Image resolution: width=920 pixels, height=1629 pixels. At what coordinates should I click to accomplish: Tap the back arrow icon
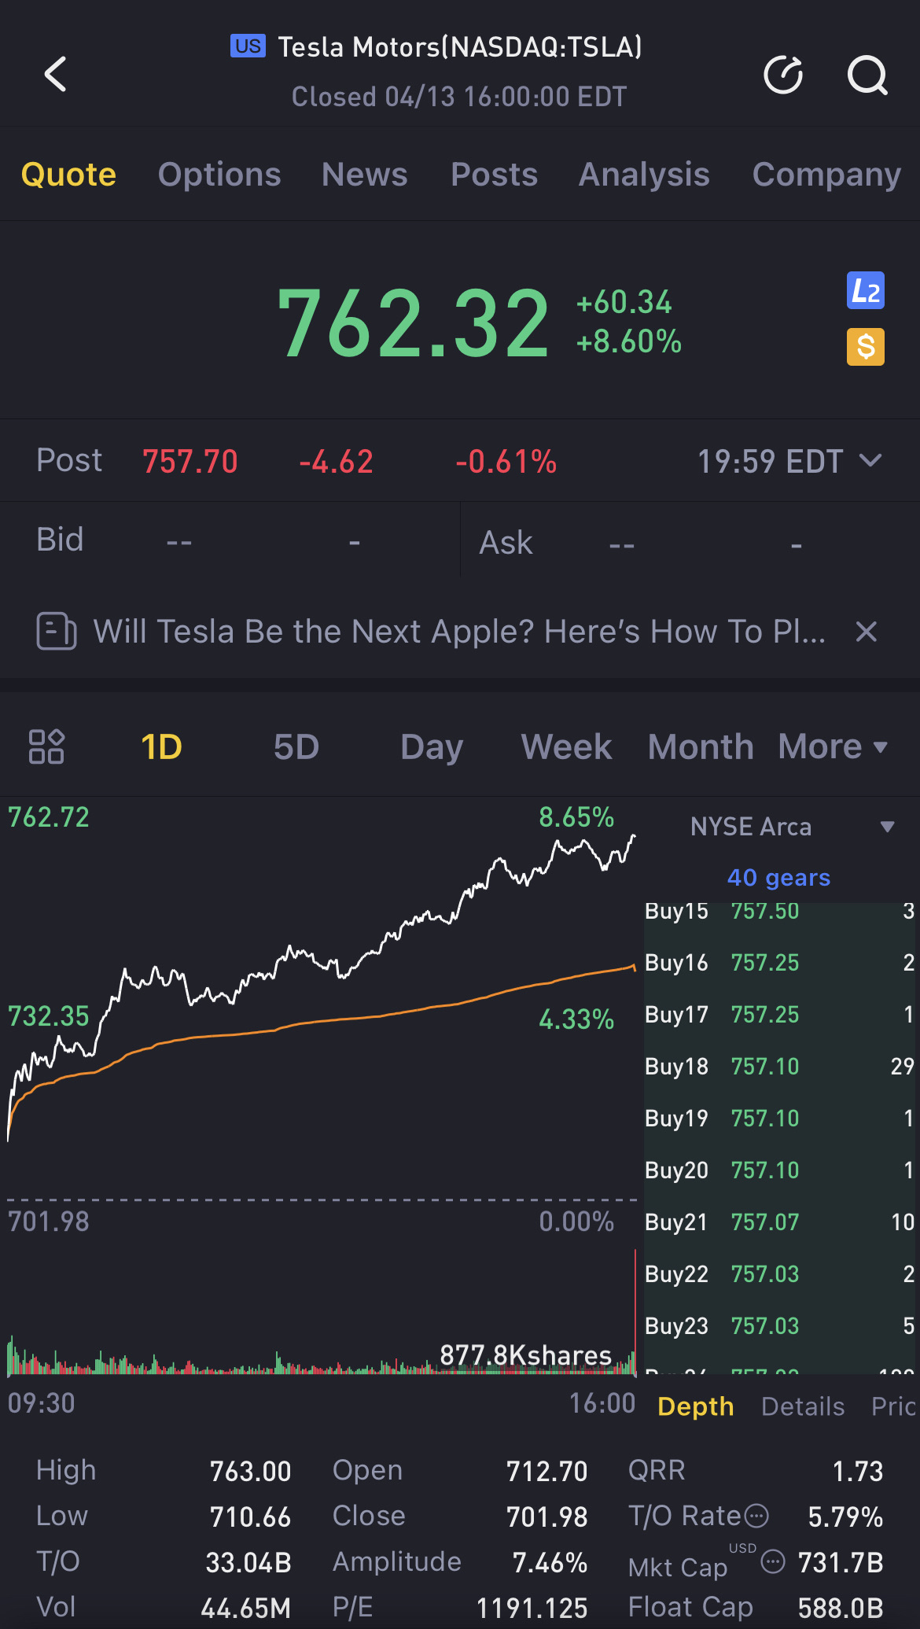(56, 75)
